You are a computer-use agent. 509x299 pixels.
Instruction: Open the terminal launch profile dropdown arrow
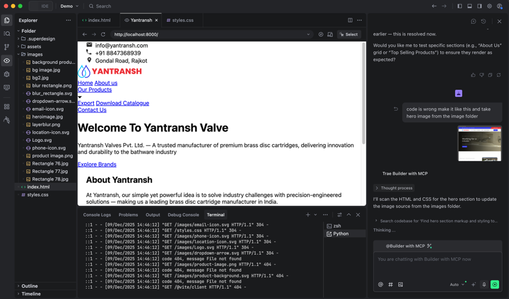click(x=315, y=214)
